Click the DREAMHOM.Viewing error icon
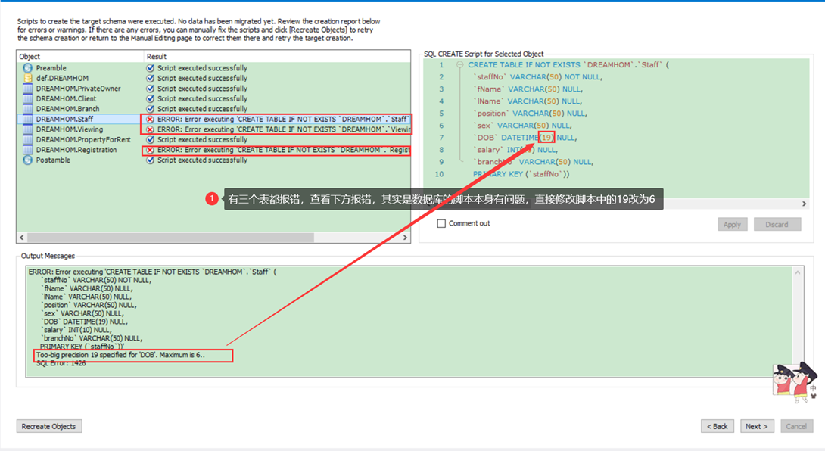This screenshot has height=451, width=825. point(151,129)
